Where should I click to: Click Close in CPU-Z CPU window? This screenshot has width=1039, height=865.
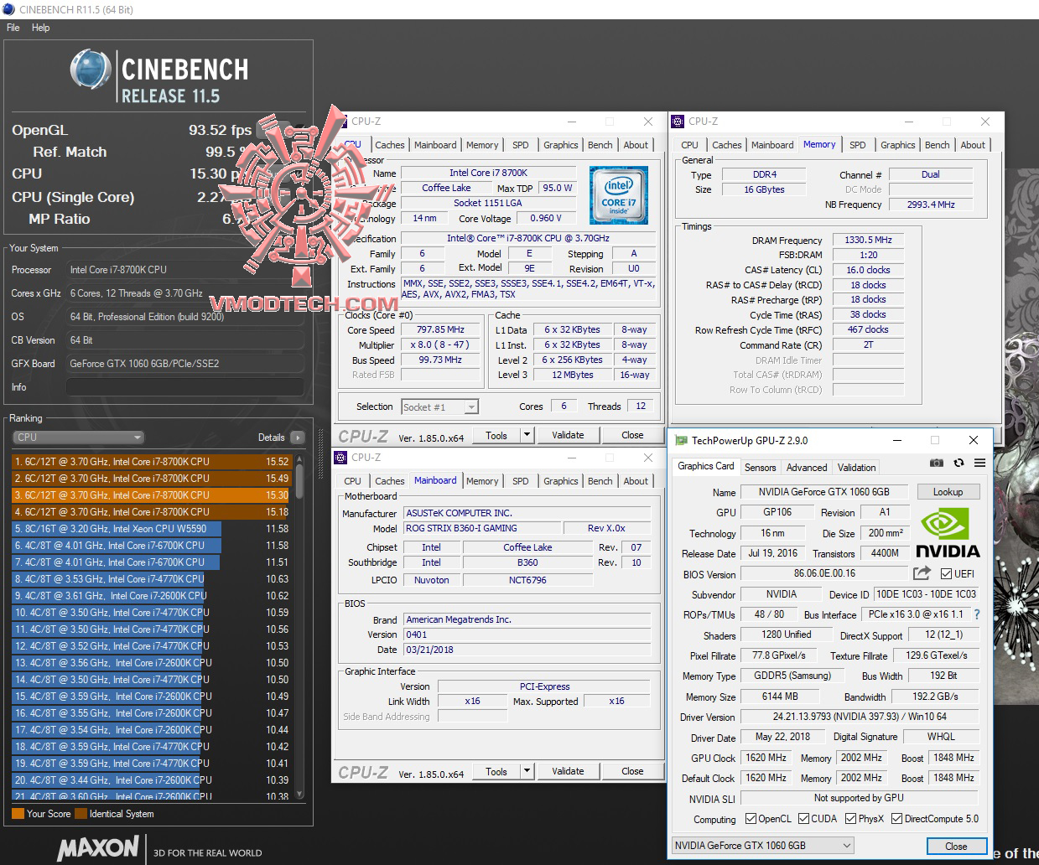pyautogui.click(x=632, y=435)
